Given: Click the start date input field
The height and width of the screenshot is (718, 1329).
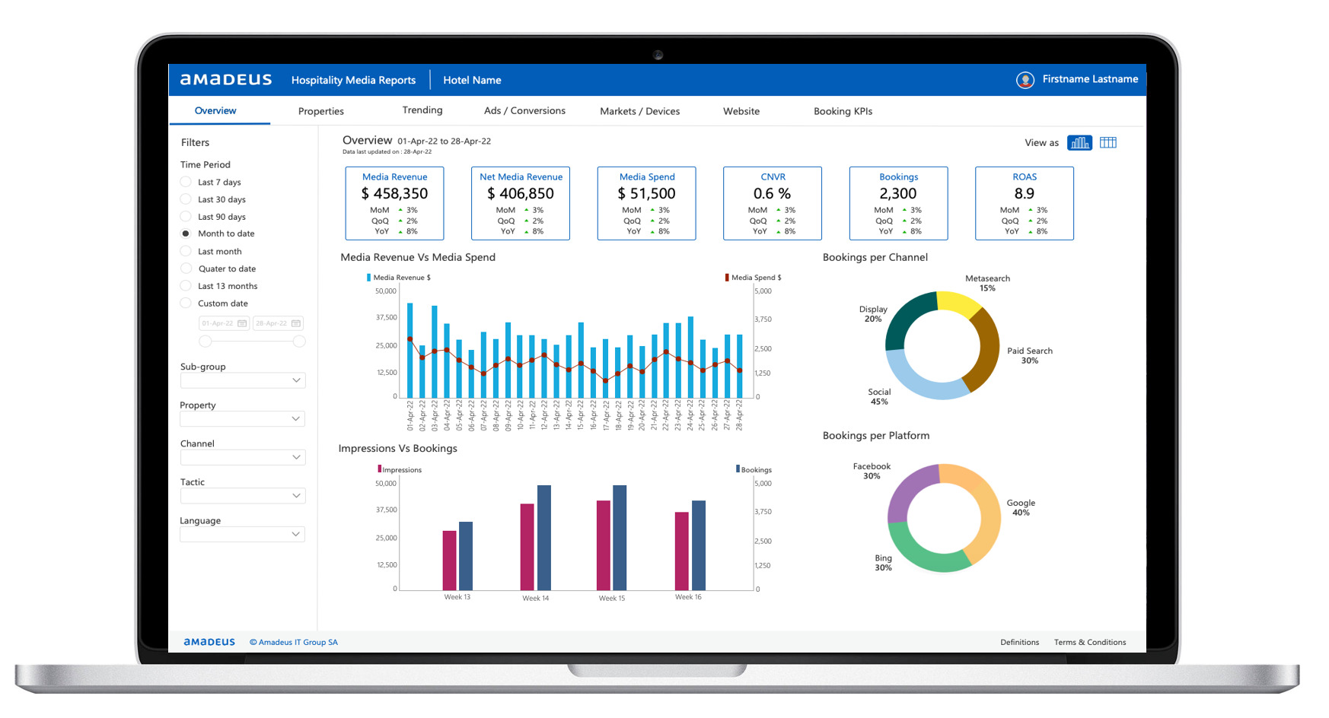Looking at the screenshot, I should coord(224,323).
